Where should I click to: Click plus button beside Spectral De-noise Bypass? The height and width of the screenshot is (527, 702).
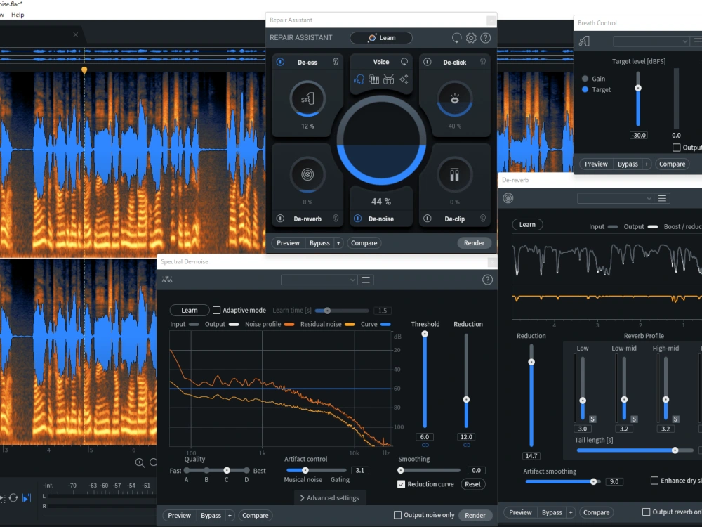pyautogui.click(x=230, y=515)
